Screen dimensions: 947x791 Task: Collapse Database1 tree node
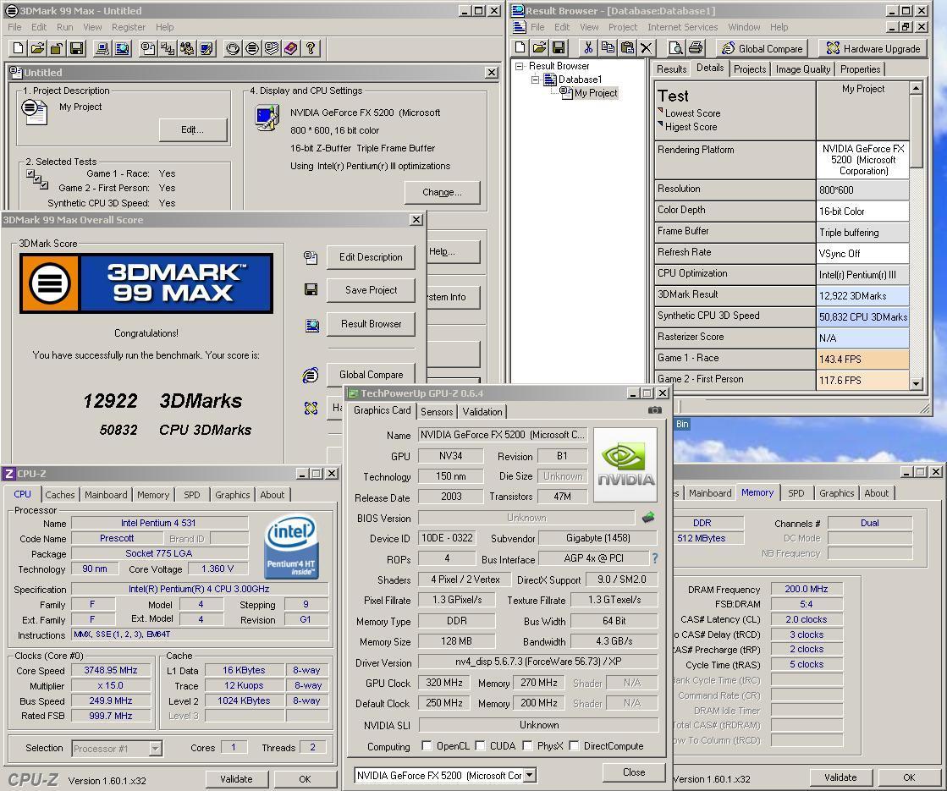pyautogui.click(x=535, y=80)
